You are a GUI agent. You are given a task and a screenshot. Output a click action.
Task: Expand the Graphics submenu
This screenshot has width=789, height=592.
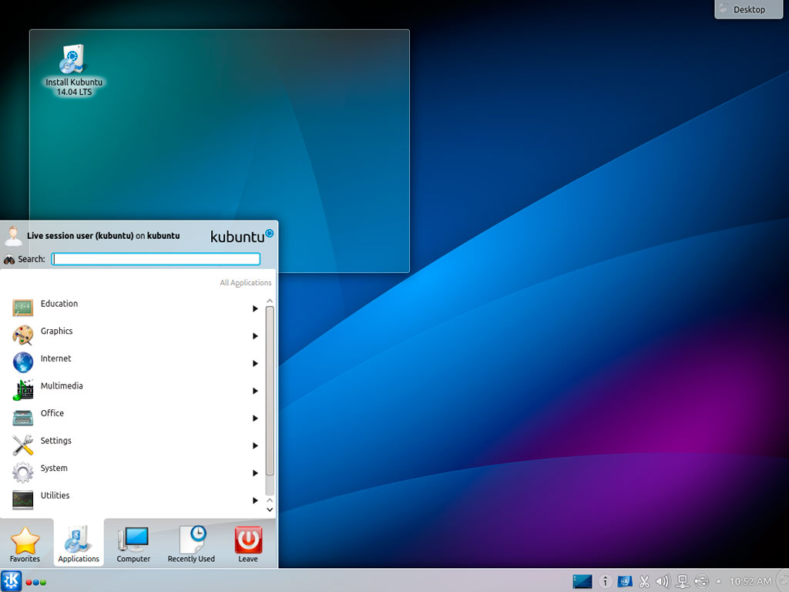(x=255, y=336)
